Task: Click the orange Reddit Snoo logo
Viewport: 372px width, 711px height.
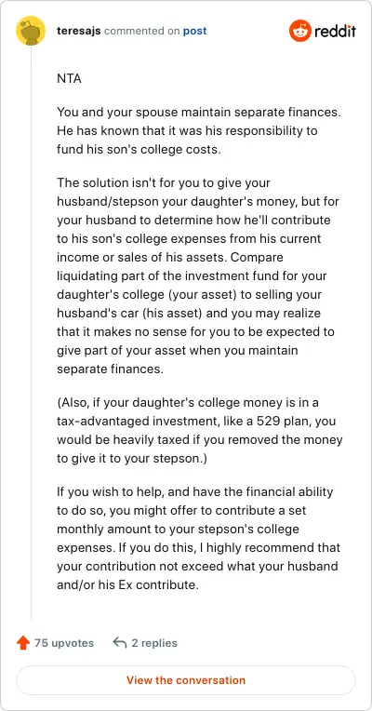Action: click(300, 31)
